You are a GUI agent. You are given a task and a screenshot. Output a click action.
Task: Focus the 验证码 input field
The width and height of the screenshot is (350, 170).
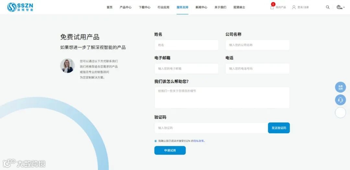211,128
